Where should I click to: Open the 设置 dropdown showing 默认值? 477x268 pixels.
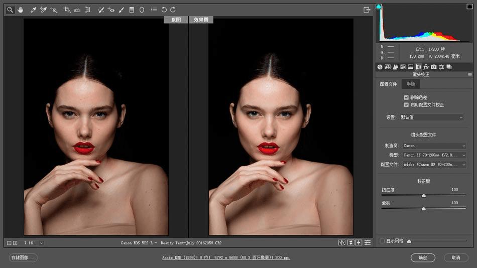432,117
